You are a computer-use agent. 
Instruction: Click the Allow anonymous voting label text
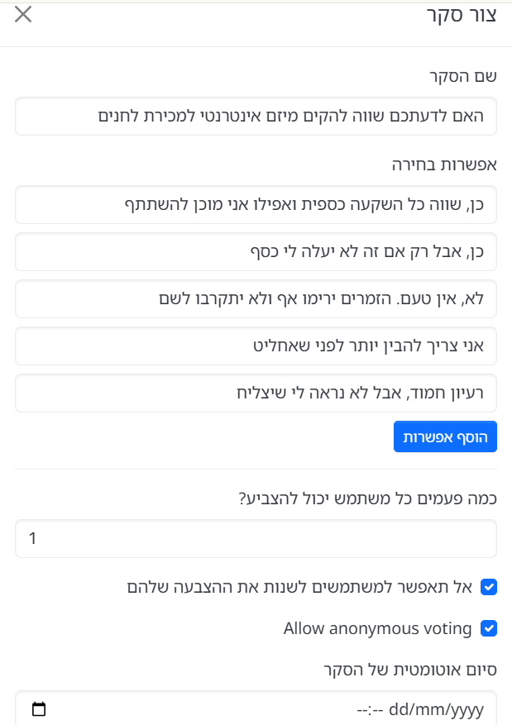pos(377,628)
